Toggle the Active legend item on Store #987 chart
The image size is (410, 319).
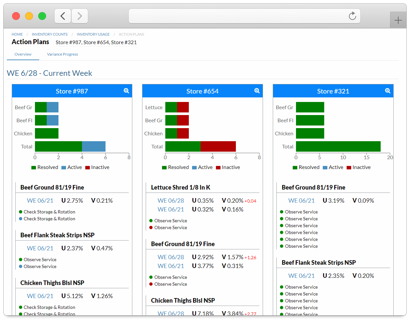72,167
